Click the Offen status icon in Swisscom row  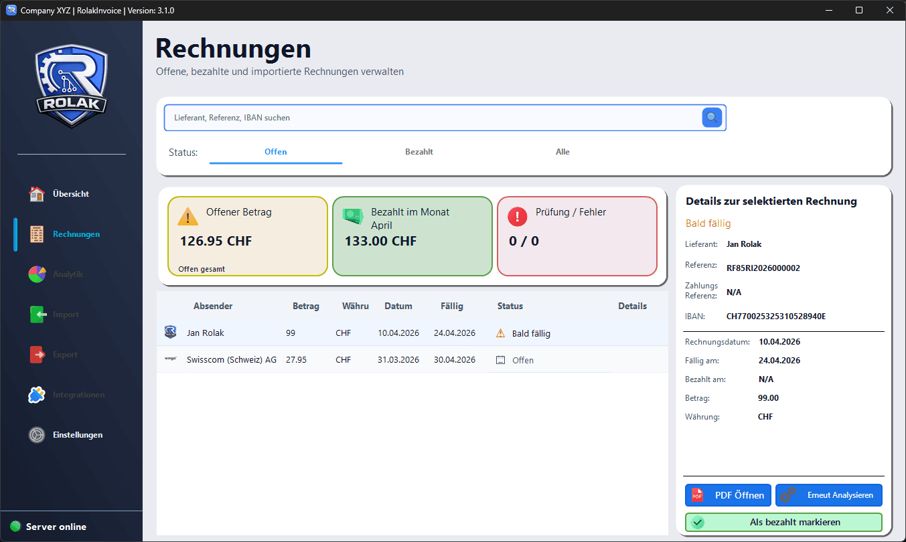pos(500,360)
